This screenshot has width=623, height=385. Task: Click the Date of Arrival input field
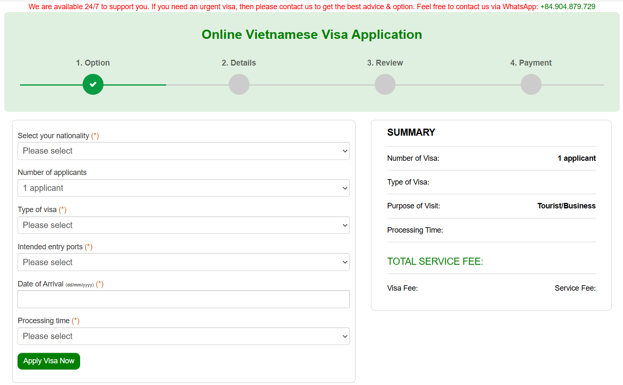pyautogui.click(x=183, y=299)
